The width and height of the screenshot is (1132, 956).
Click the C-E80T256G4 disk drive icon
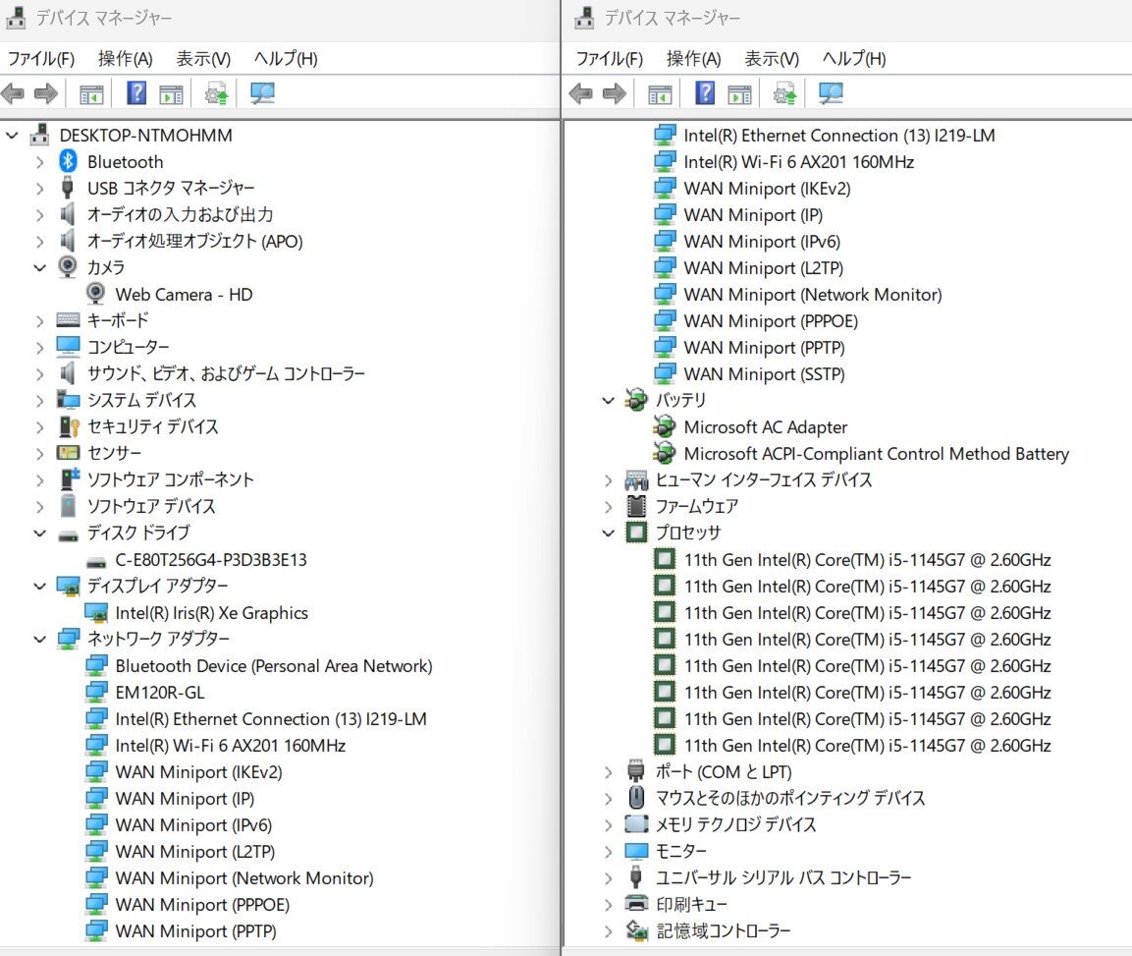click(x=96, y=561)
